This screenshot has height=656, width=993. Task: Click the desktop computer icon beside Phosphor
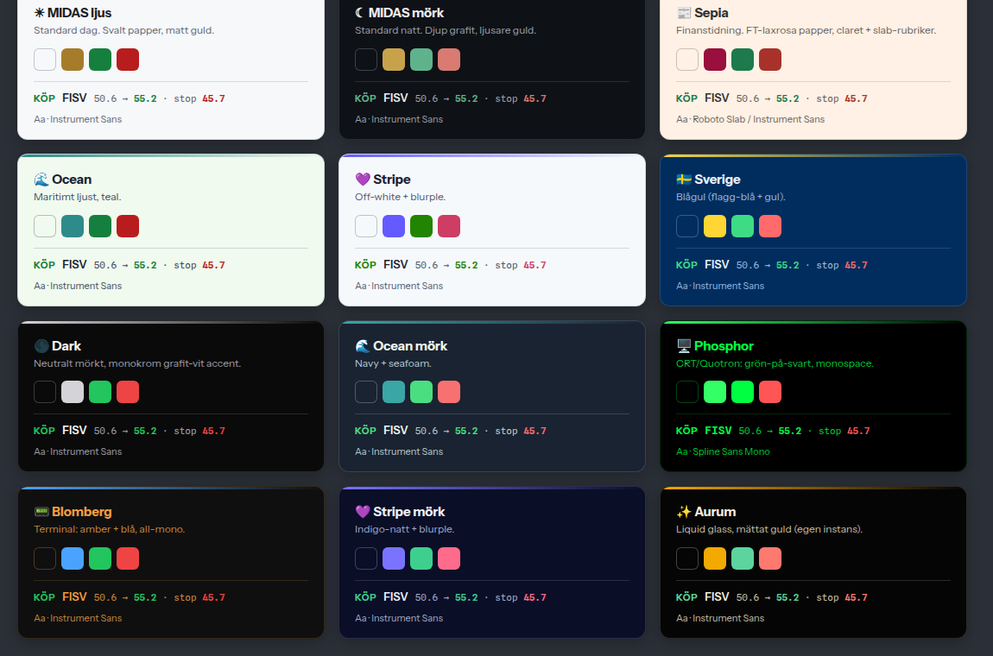[x=683, y=346]
